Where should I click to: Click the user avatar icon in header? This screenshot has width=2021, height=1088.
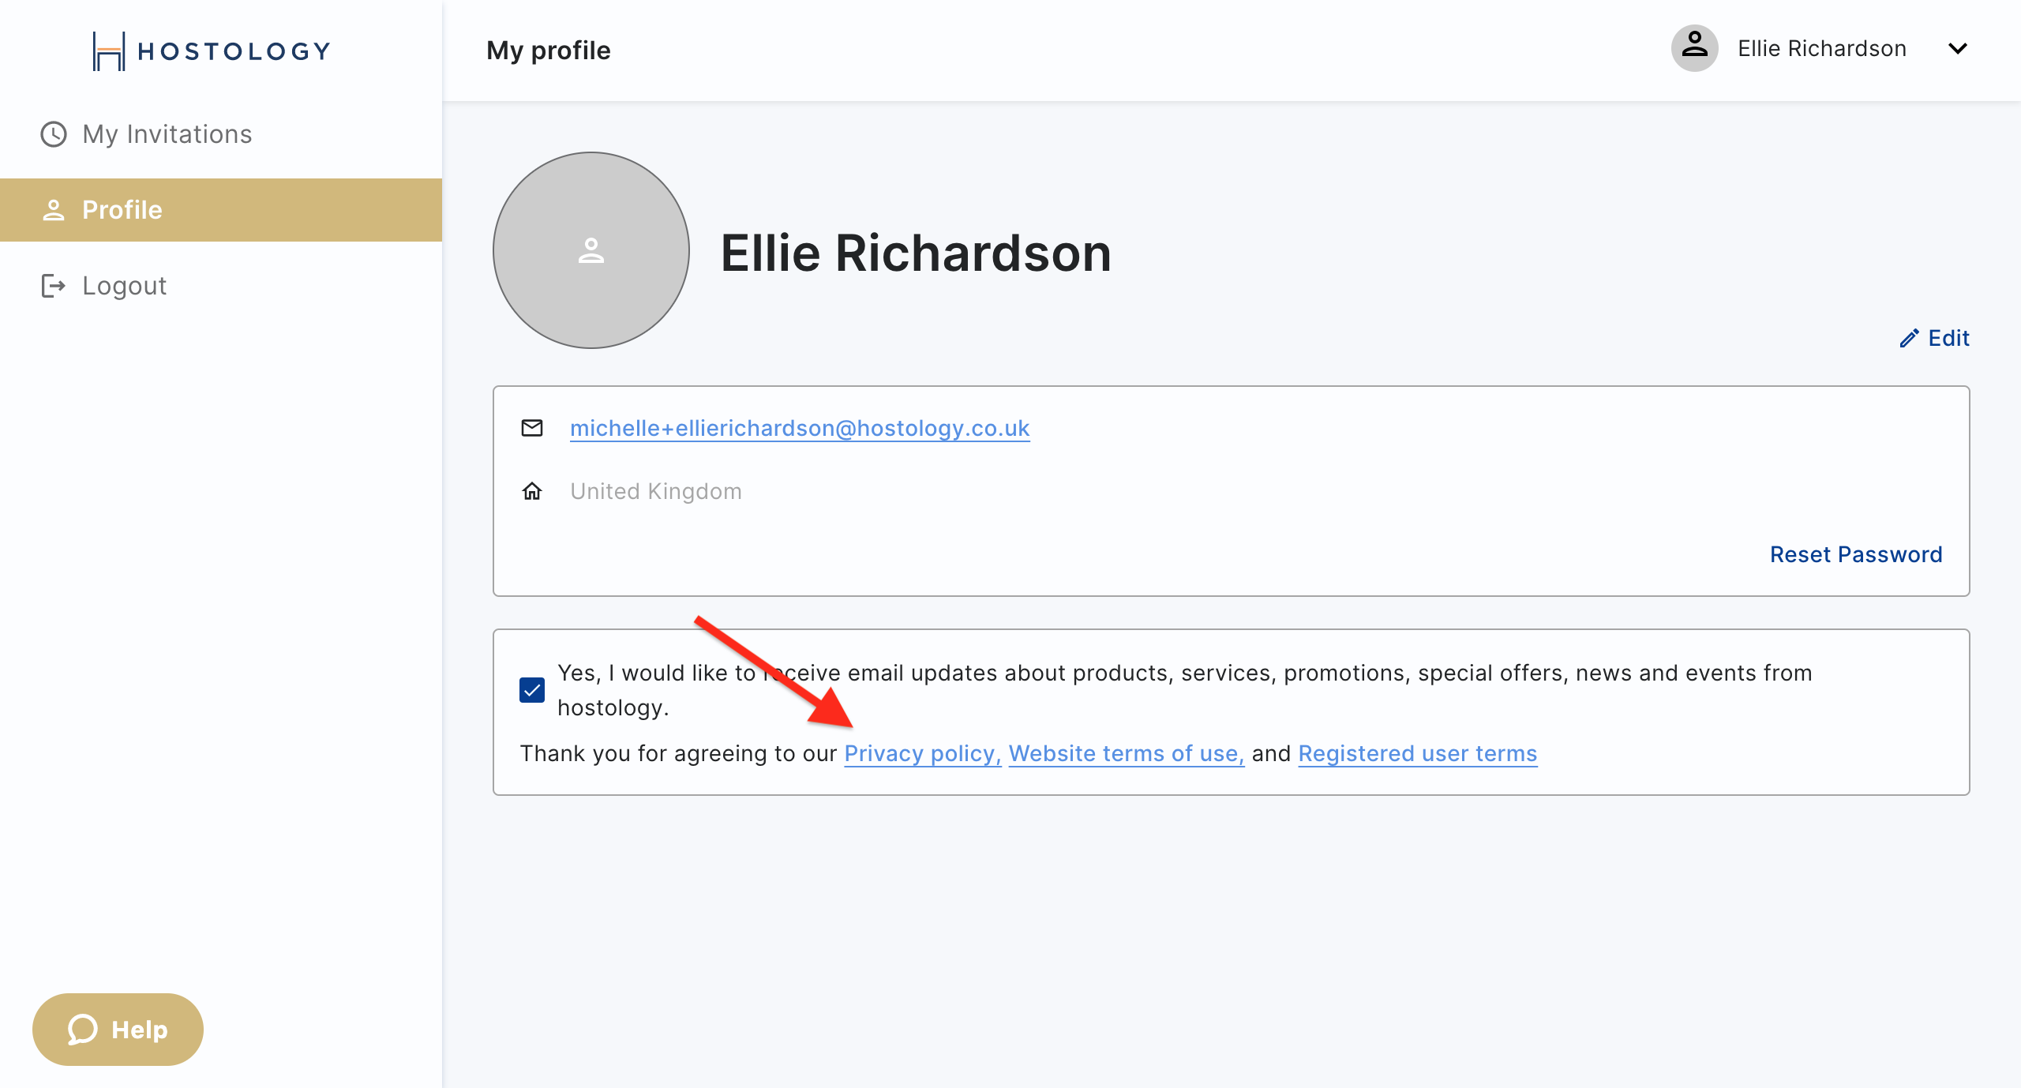pyautogui.click(x=1694, y=48)
